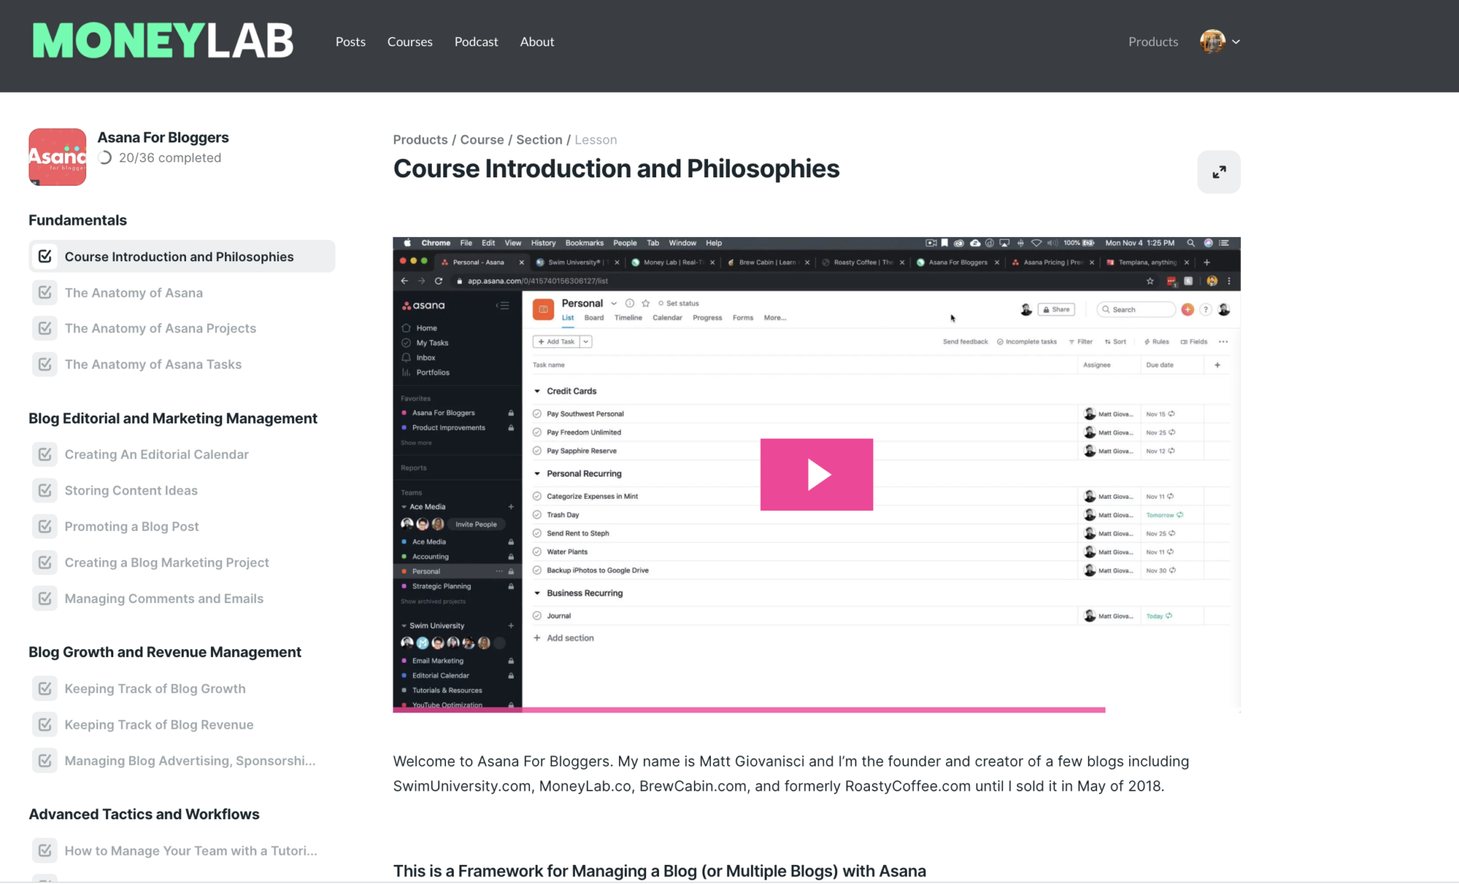Collapse Asana sidebar via hamburger arrow icon in video
1459x884 pixels.
coord(502,305)
